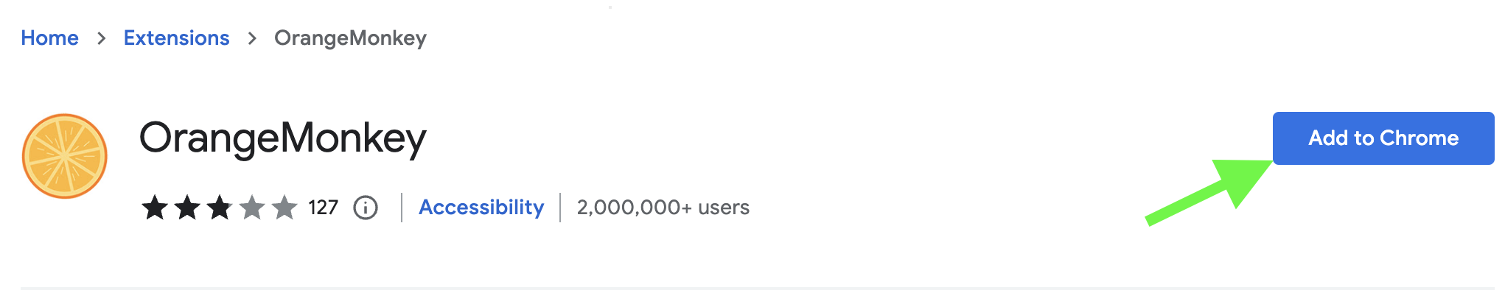Image resolution: width=1505 pixels, height=290 pixels.
Task: Click the separator before Accessibility link
Action: (x=402, y=208)
